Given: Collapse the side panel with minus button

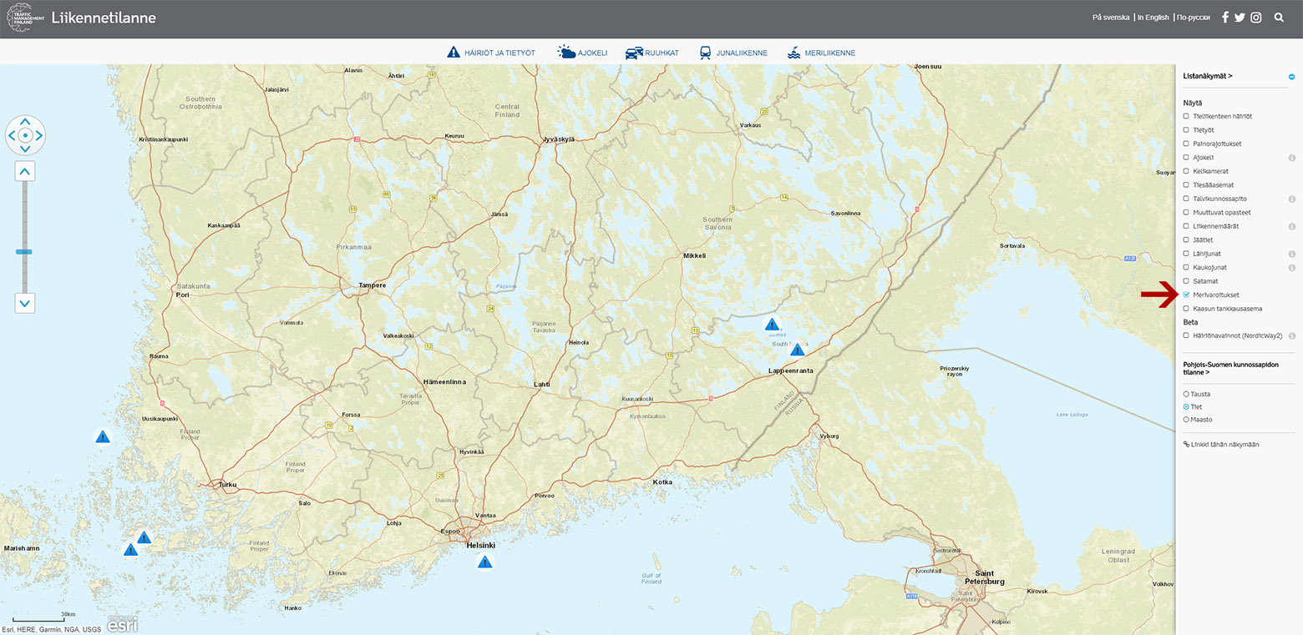Looking at the screenshot, I should pyautogui.click(x=1291, y=77).
